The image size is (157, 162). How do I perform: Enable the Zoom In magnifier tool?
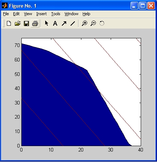coord(84,23)
